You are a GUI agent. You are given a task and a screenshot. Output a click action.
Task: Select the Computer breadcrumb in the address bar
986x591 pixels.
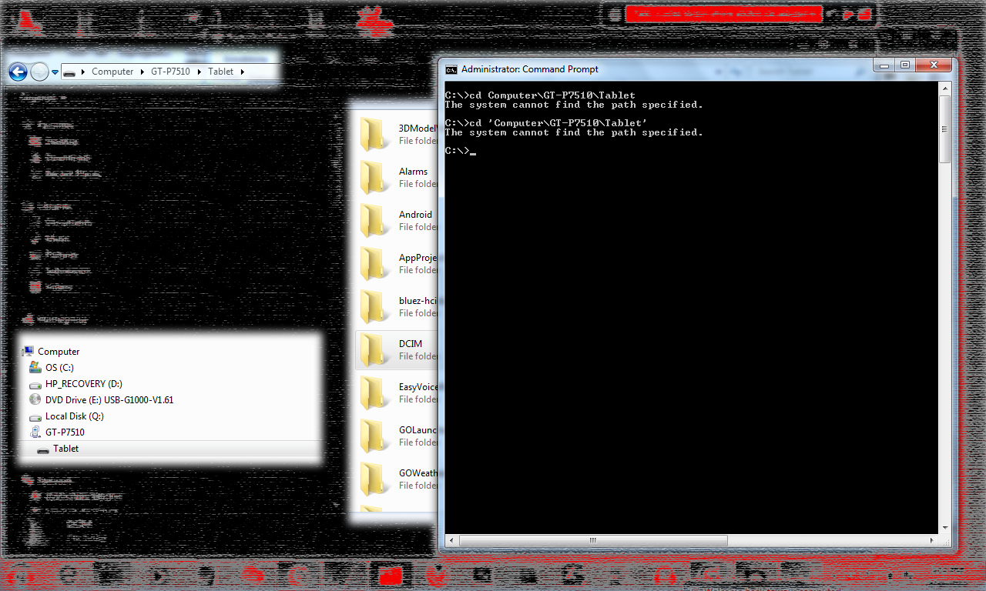coord(112,72)
